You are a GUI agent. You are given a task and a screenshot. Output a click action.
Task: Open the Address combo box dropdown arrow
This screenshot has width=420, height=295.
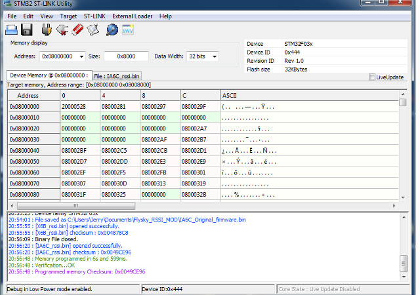point(81,56)
